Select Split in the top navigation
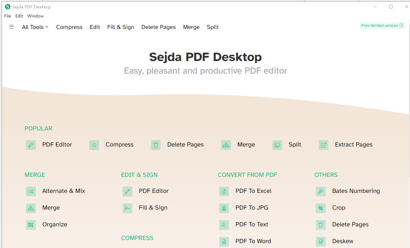Viewport: 410px width, 248px height. (x=213, y=27)
